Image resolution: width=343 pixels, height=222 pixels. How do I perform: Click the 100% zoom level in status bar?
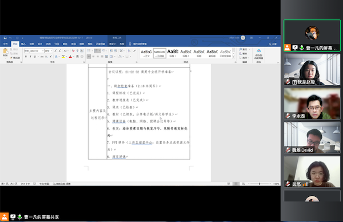(276, 184)
